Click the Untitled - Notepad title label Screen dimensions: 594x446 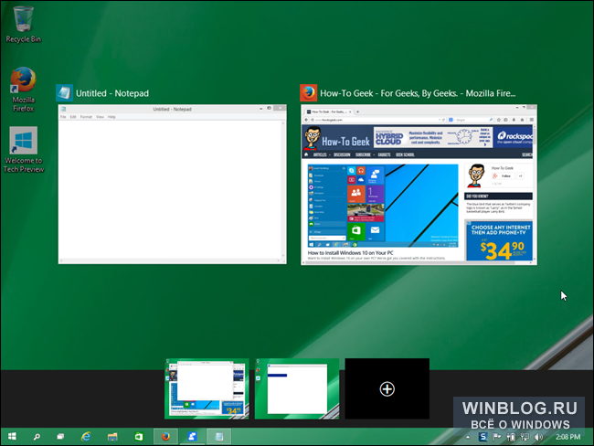[112, 93]
